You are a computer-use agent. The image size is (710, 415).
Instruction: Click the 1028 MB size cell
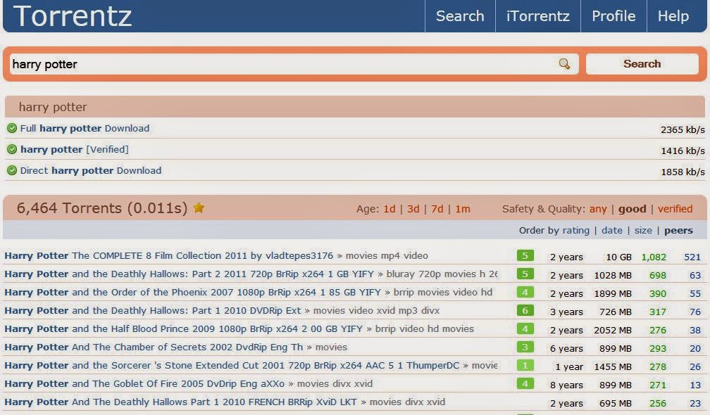point(613,275)
